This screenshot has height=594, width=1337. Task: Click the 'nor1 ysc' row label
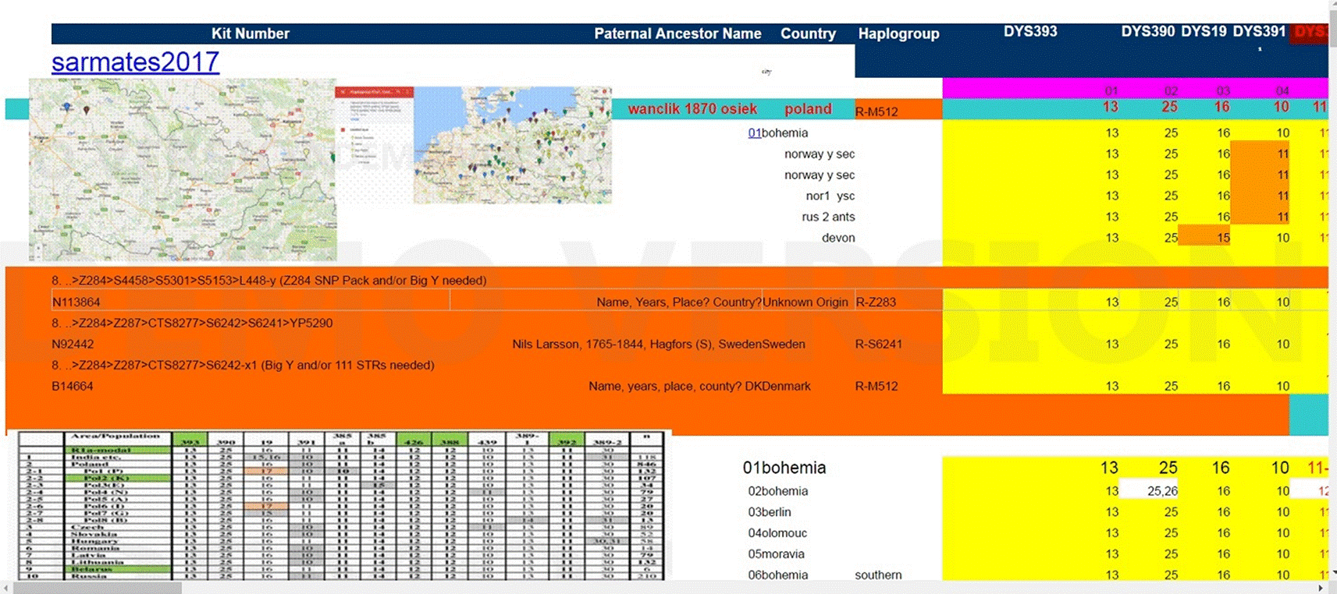click(830, 196)
